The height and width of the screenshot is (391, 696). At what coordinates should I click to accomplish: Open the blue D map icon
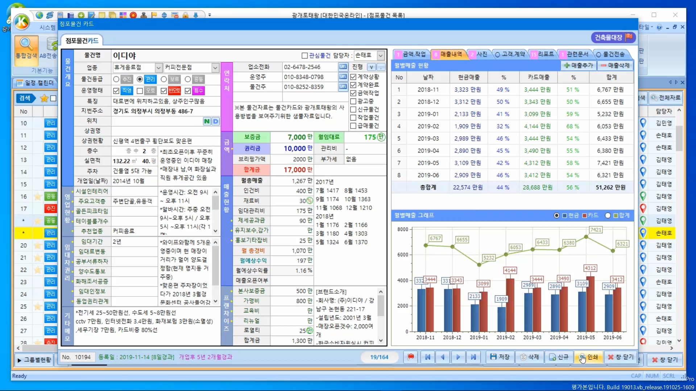point(215,121)
